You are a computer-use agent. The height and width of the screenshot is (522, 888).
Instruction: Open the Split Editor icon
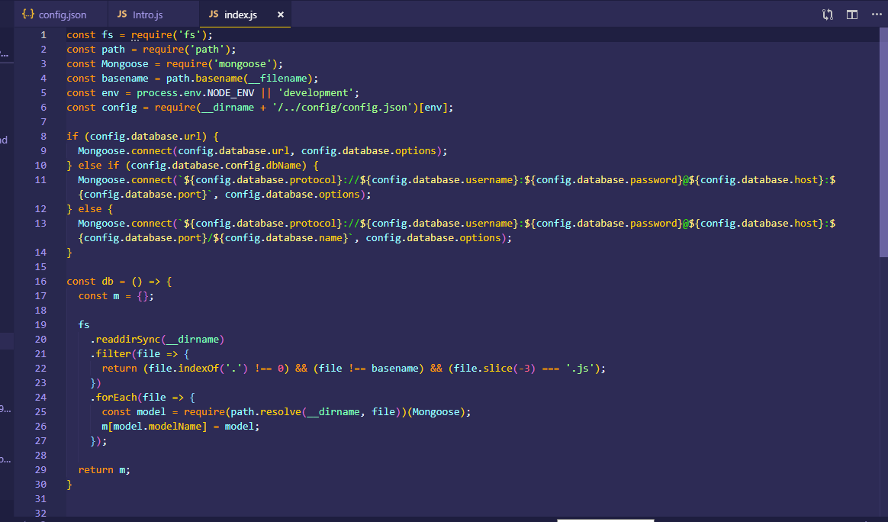pyautogui.click(x=851, y=14)
